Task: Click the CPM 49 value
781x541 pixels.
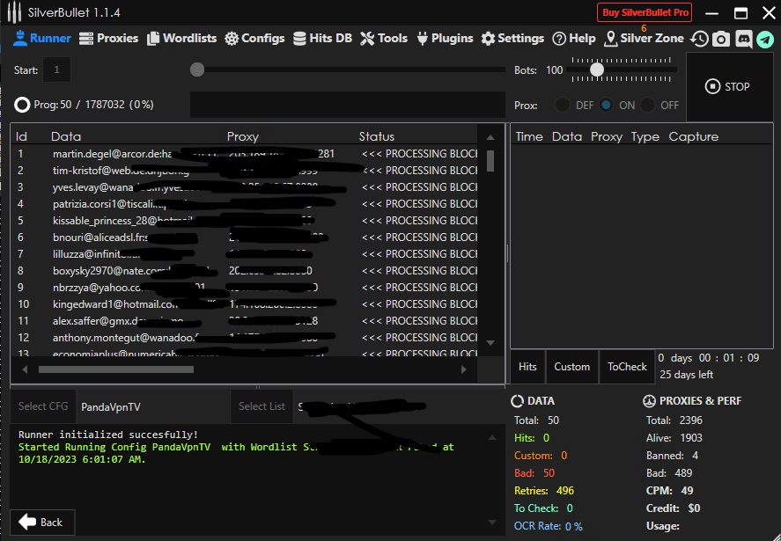Action: (687, 490)
